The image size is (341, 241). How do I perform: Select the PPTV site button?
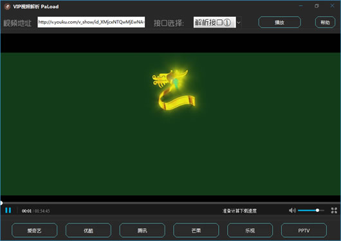coord(304,230)
